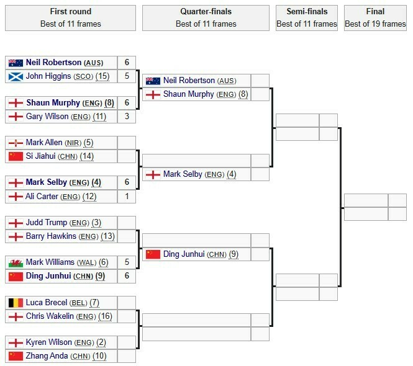Open the Chris Wakelin link
The height and width of the screenshot is (366, 413).
[x=50, y=316]
